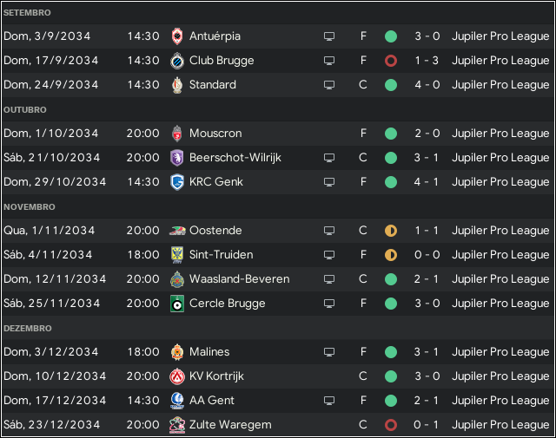Click the Club Brugge club badge
Screen dimensions: 556x438
177,61
